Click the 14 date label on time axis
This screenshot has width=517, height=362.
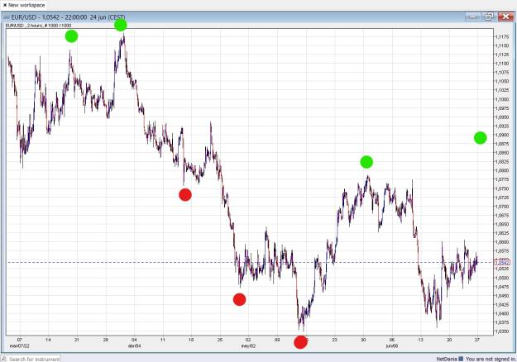(x=48, y=340)
